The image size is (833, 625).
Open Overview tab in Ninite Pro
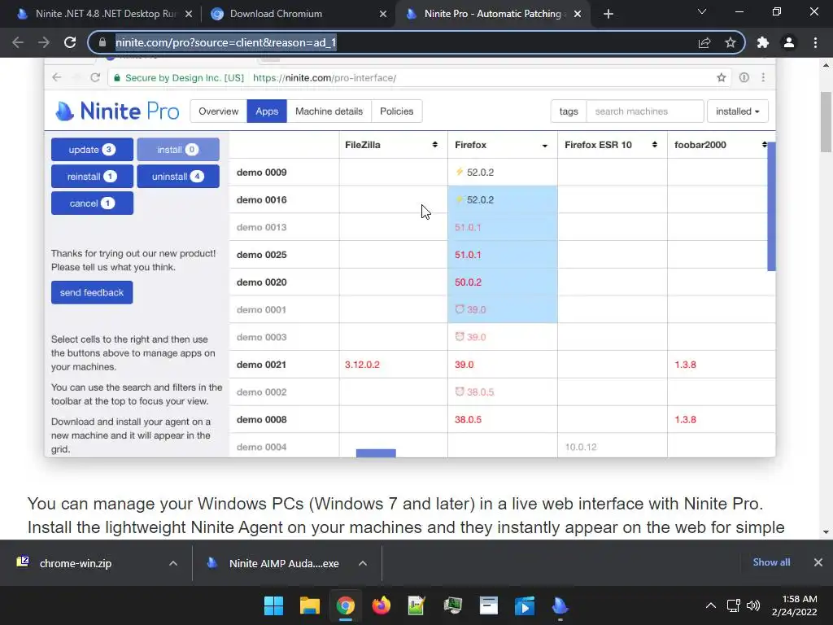[218, 111]
